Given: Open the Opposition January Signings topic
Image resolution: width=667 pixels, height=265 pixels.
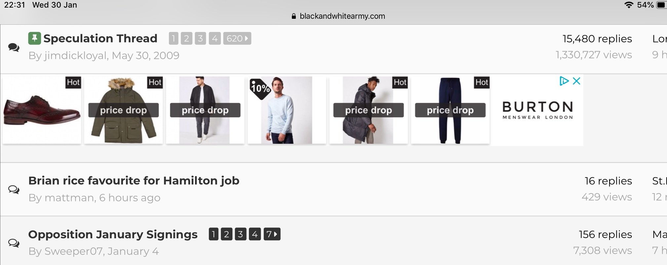Looking at the screenshot, I should point(113,234).
